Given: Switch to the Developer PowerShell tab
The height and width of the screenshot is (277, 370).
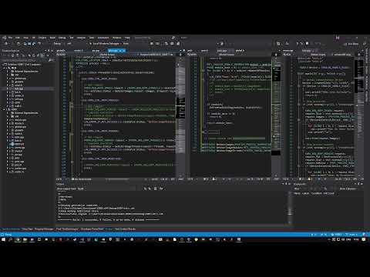Looking at the screenshot, I should [x=92, y=229].
